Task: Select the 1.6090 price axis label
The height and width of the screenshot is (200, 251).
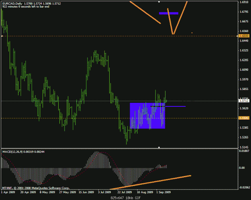Action: click(244, 70)
